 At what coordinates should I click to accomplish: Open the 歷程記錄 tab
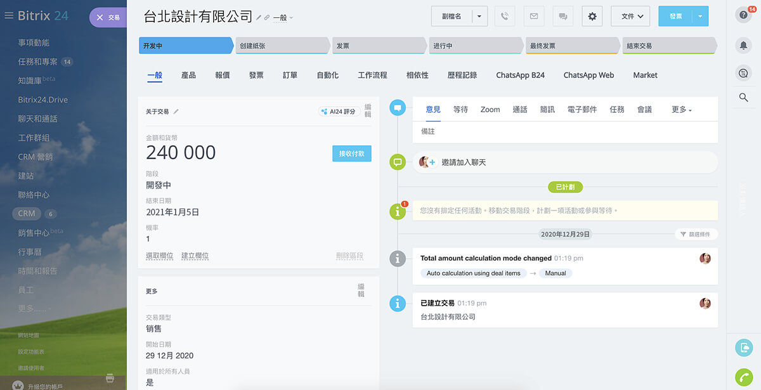click(462, 75)
